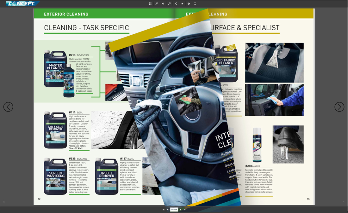
Task: Click the "Plastic safe option: Clear-Off #143" note
Action: pyautogui.click(x=77, y=147)
